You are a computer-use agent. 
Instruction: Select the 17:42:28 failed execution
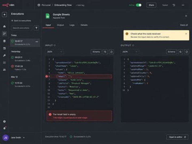coord(25,68)
